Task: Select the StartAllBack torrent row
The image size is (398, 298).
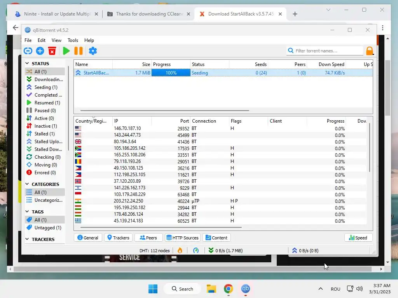Action: (223, 73)
